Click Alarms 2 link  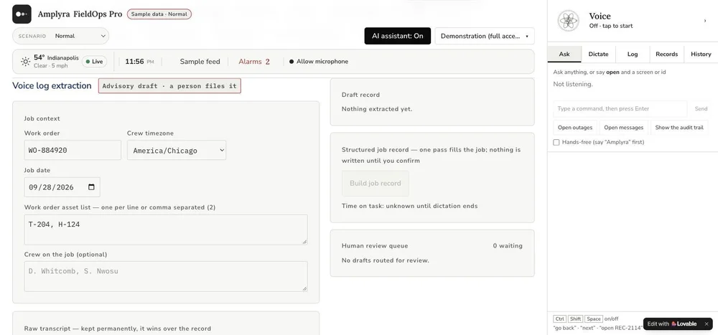coord(254,61)
